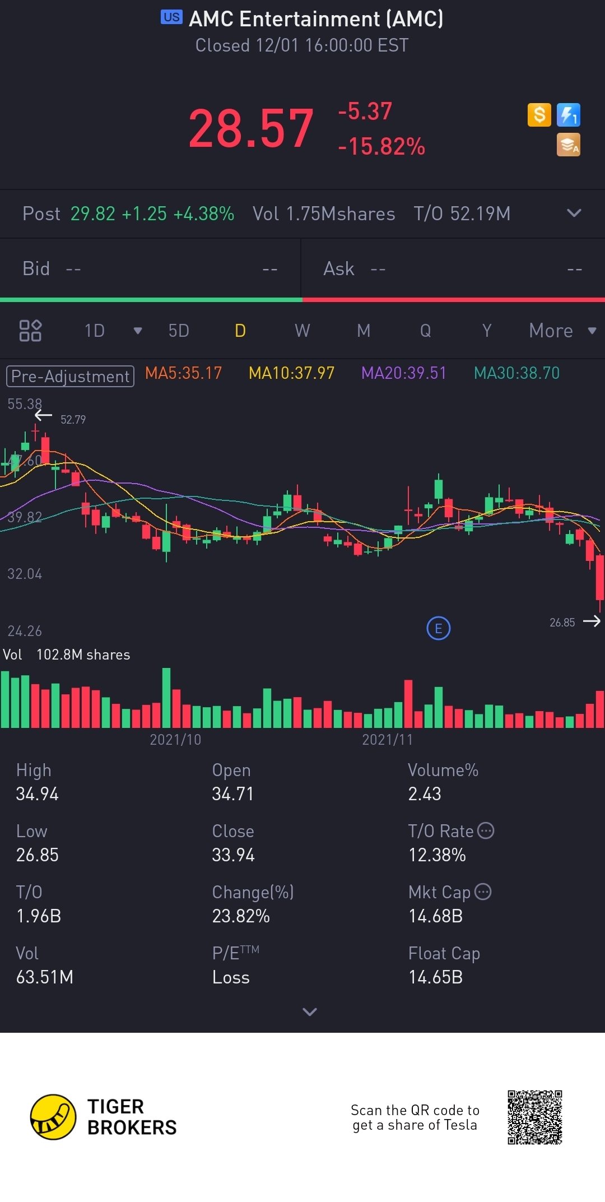Tap the T/O 52.19M post-market value

(x=462, y=214)
